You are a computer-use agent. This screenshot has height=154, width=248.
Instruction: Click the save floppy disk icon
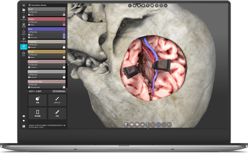[x=24, y=126]
